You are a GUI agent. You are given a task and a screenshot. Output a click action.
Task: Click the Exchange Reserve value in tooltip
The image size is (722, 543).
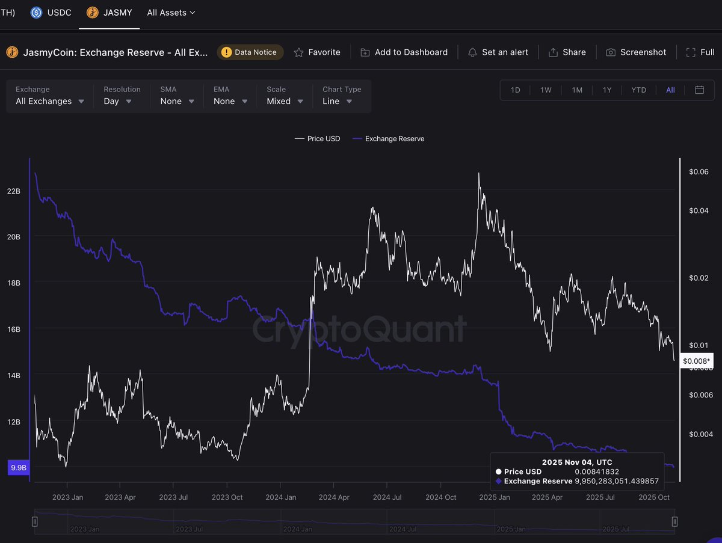(617, 481)
